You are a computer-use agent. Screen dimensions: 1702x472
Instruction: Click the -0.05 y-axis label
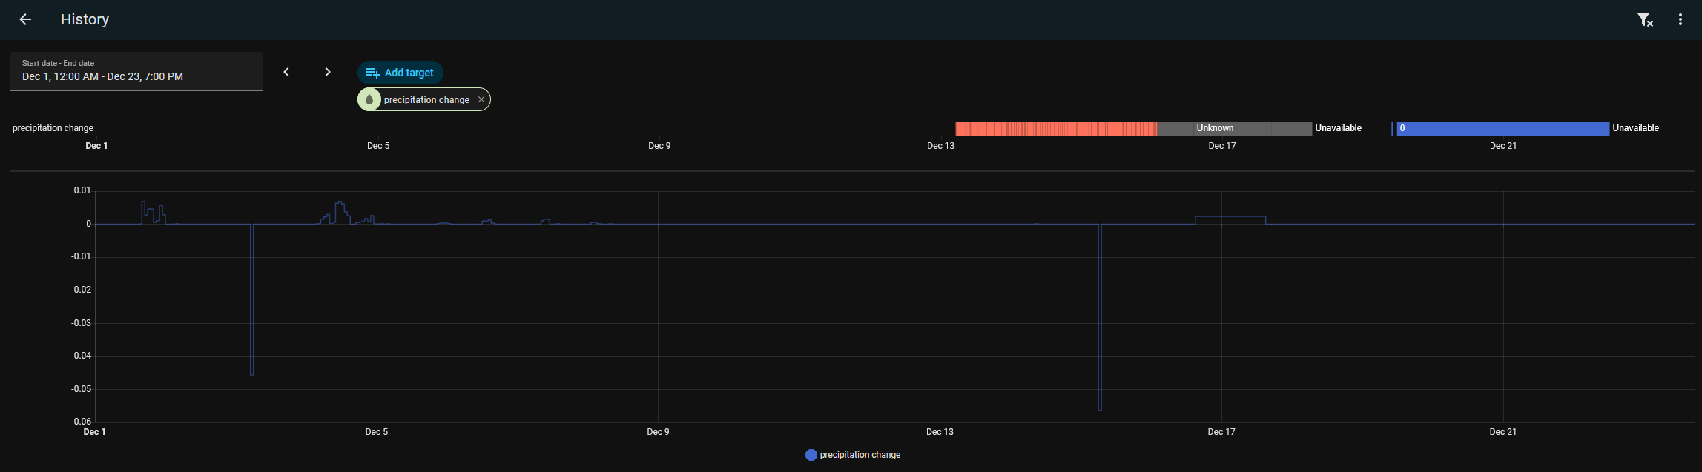coord(81,389)
